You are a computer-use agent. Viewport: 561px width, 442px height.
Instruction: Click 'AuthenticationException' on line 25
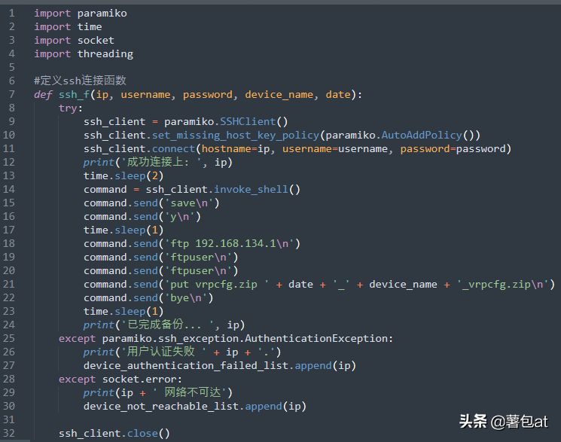[316, 339]
